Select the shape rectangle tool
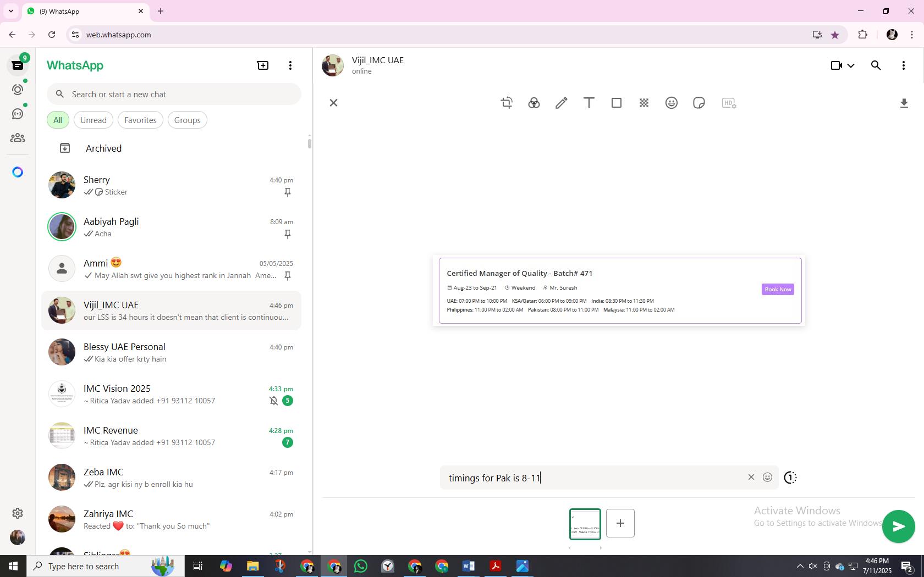This screenshot has height=577, width=924. pos(616,103)
